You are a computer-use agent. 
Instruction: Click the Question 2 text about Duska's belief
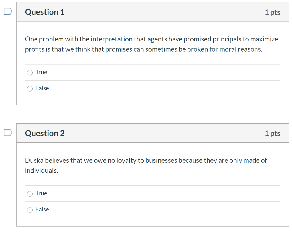point(146,165)
